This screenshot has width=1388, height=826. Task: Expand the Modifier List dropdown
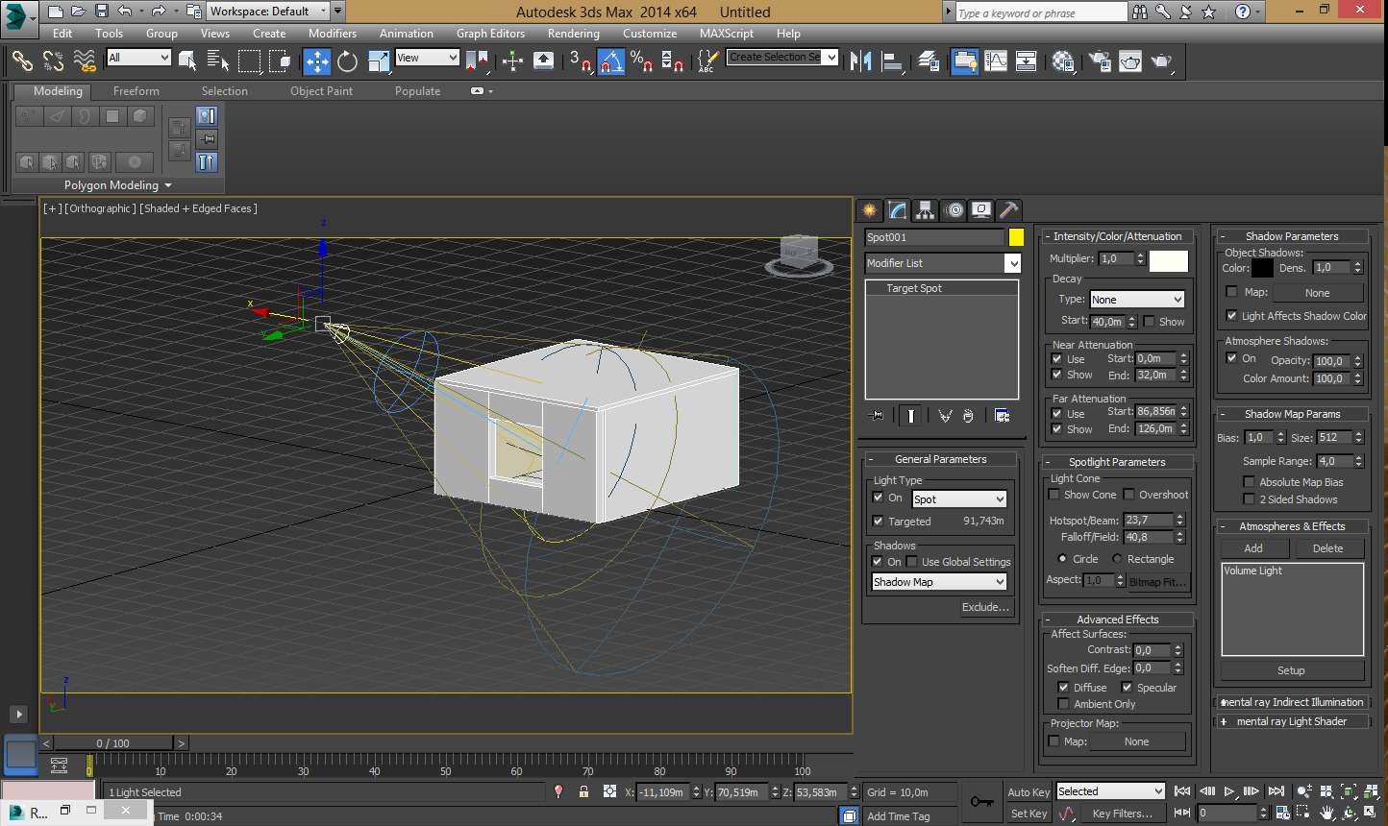click(x=1012, y=263)
